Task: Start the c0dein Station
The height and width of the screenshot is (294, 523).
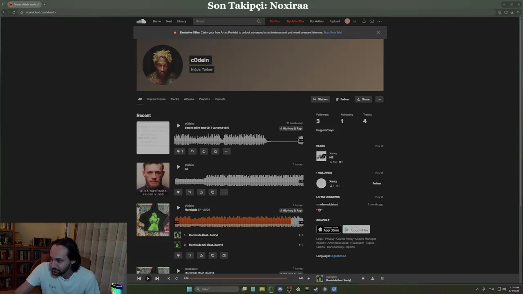Action: point(320,99)
